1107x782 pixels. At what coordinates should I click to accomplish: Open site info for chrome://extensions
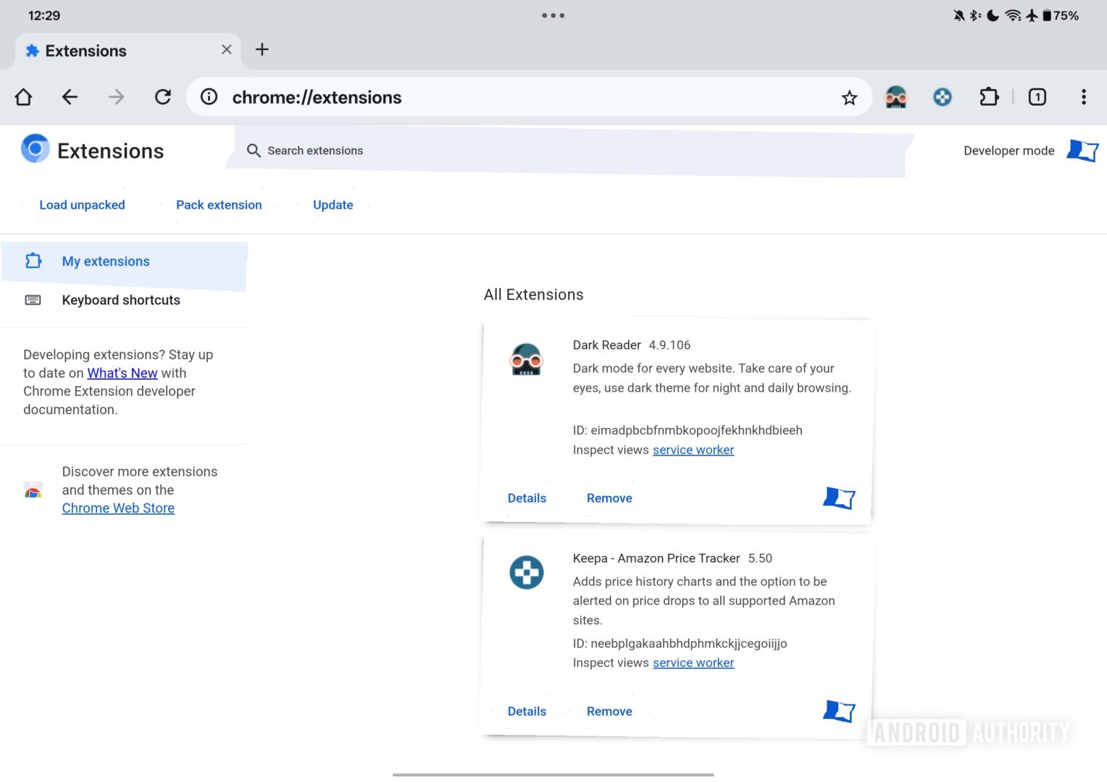(x=208, y=96)
